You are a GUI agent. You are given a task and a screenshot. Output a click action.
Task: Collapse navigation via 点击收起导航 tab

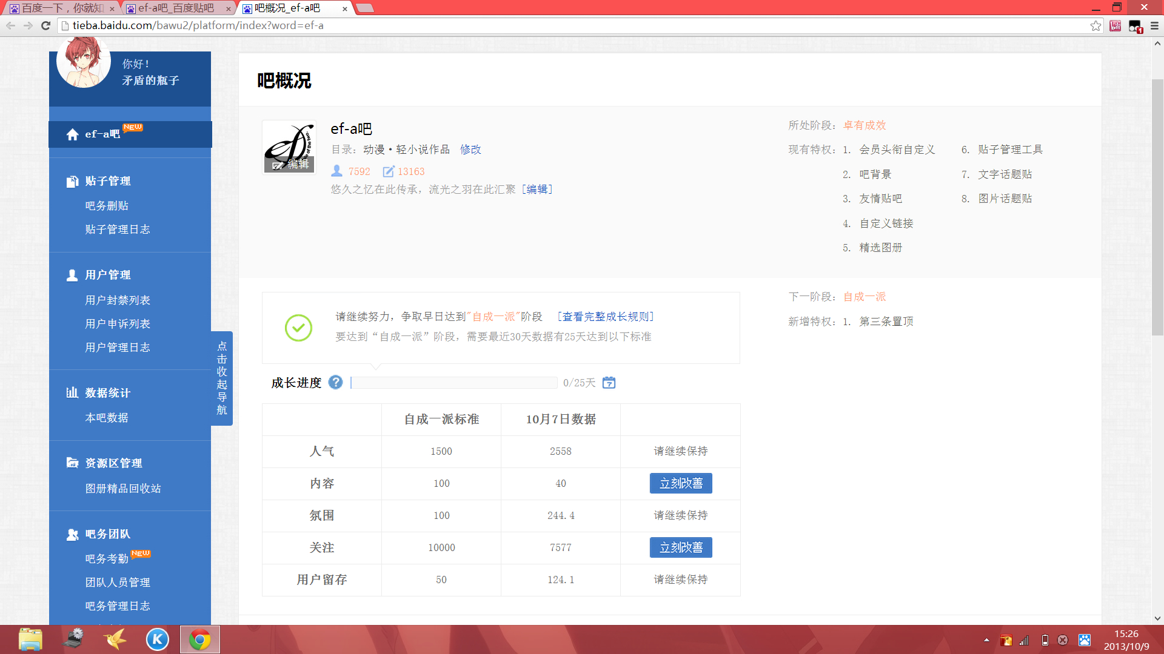[x=222, y=378]
